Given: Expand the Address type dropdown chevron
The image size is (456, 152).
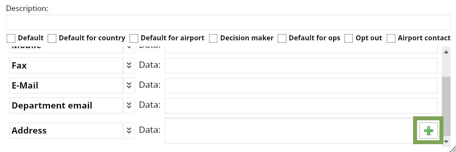Looking at the screenshot, I should [x=129, y=130].
